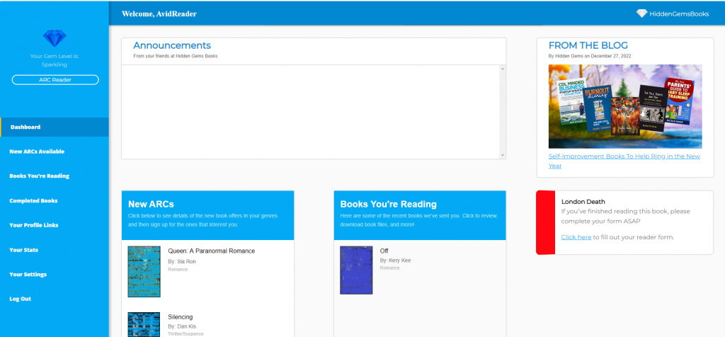Open Your Profile Links page

34,225
